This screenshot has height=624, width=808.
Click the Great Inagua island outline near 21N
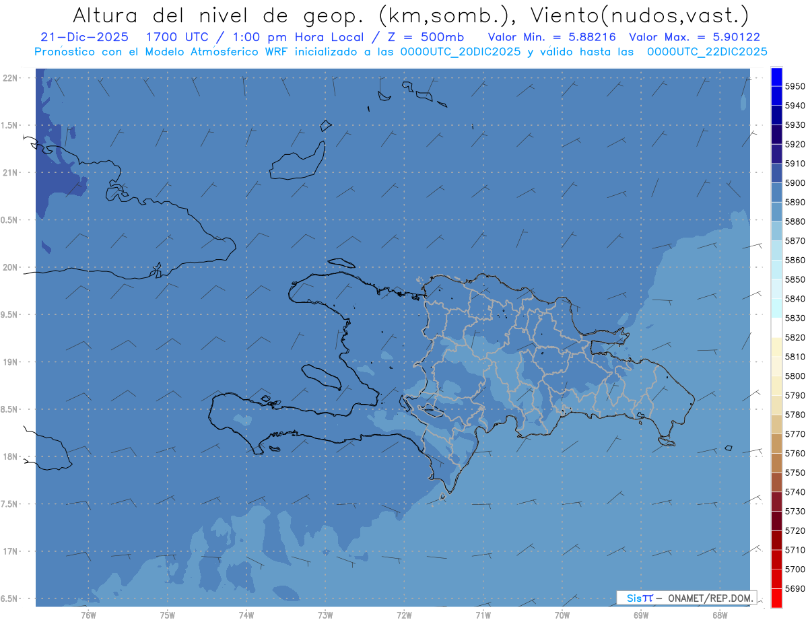297,161
